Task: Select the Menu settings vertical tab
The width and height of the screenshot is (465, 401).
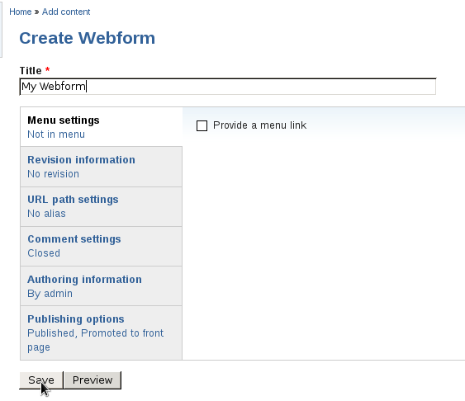Action: click(x=101, y=127)
